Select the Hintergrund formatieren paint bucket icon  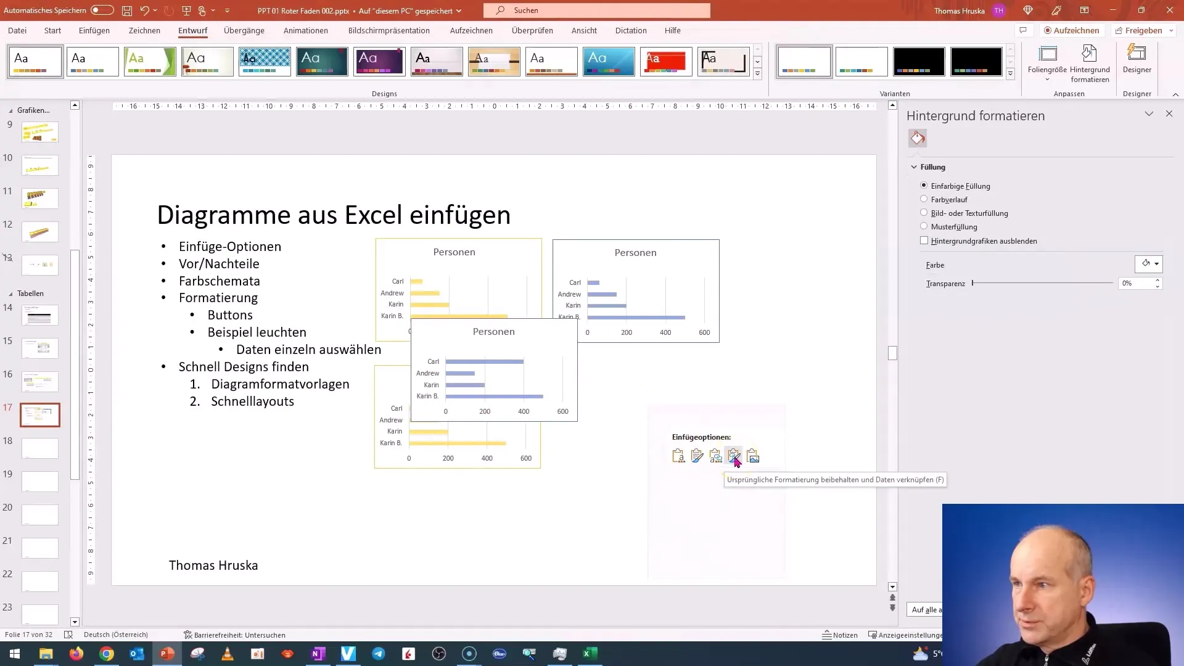point(917,138)
